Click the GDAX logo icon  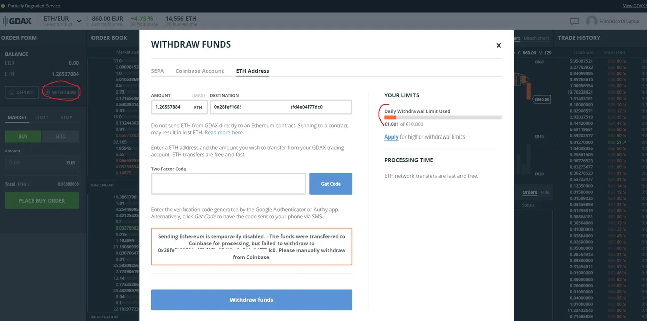click(7, 21)
